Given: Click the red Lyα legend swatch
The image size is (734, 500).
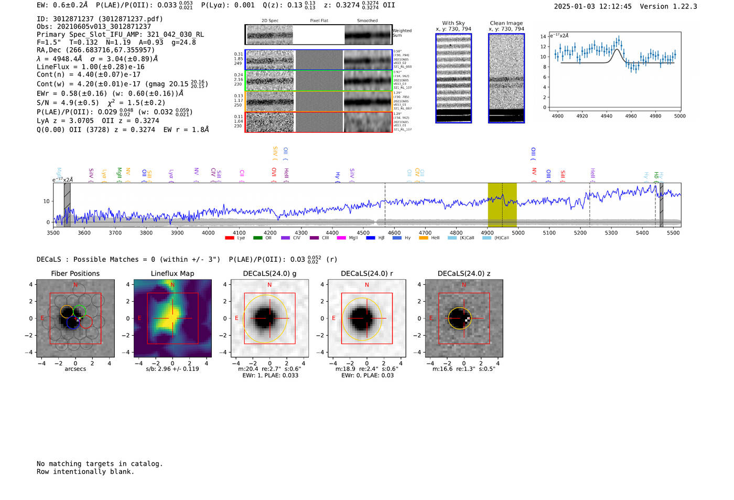Looking at the screenshot, I should coord(229,238).
